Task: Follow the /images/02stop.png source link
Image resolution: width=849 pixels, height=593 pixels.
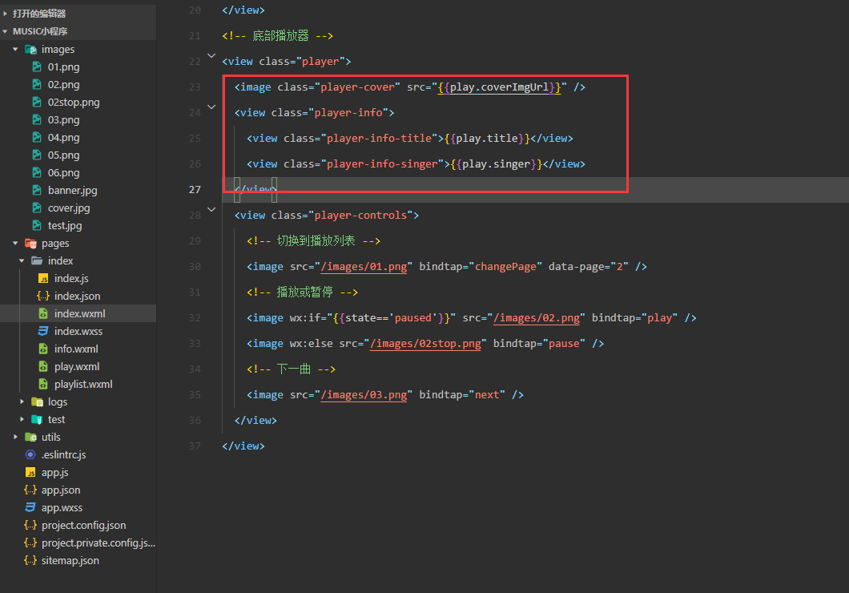Action: click(x=425, y=344)
